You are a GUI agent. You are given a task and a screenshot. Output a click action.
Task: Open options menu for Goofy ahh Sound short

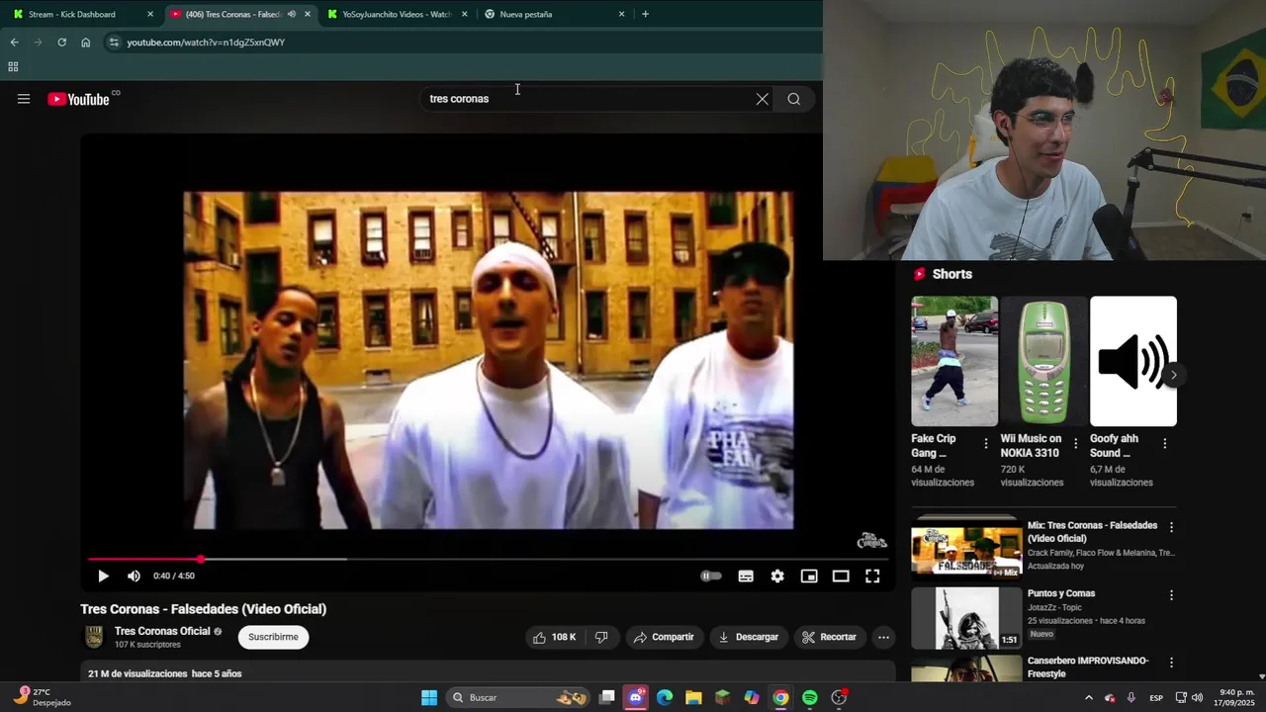pyautogui.click(x=1164, y=444)
